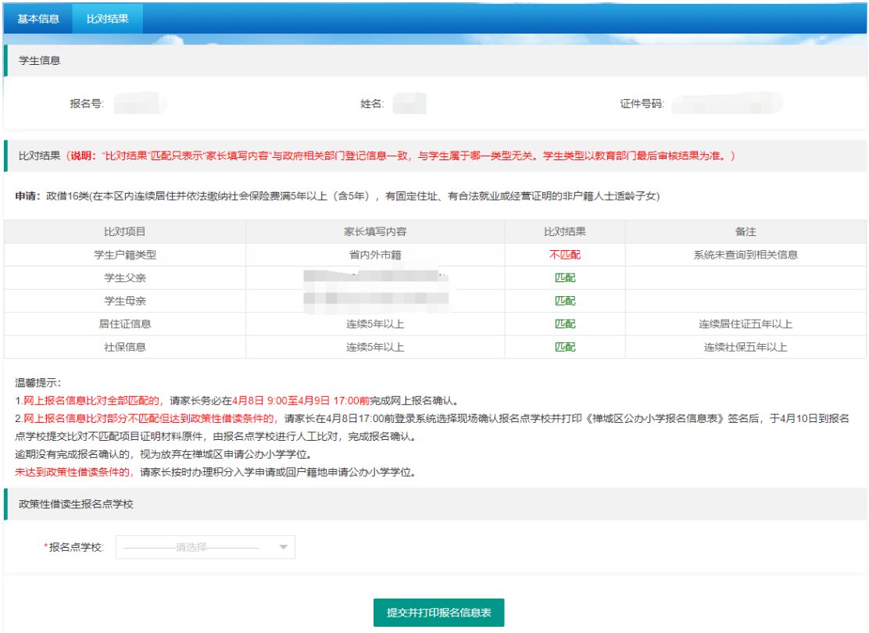
Task: Click the 学生信息 section header
Action: (x=40, y=61)
